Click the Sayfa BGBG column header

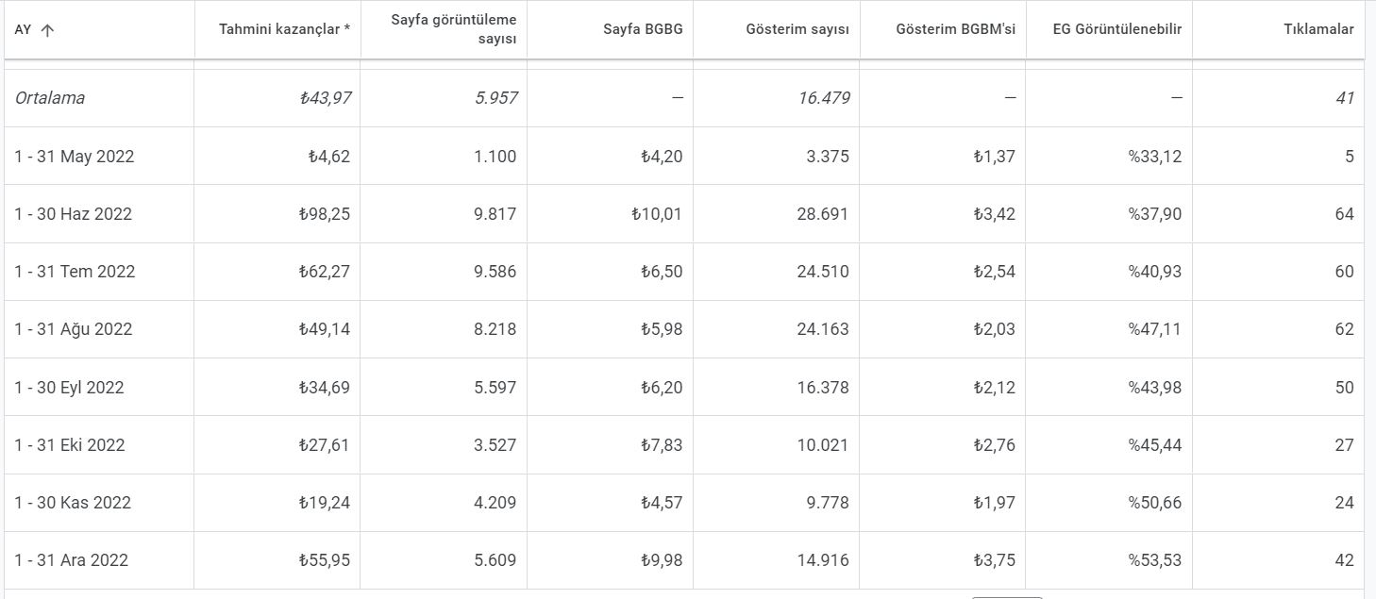pyautogui.click(x=643, y=29)
